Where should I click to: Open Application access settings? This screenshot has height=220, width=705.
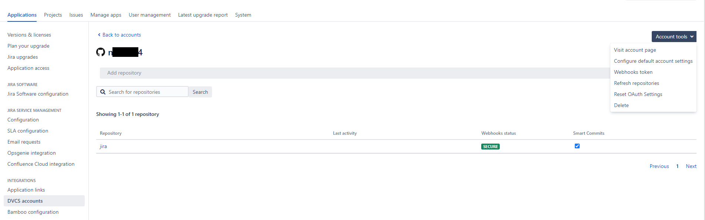(x=28, y=68)
